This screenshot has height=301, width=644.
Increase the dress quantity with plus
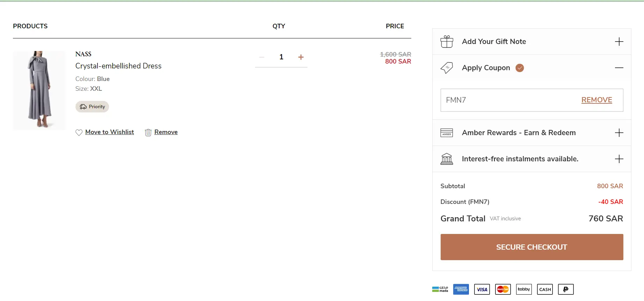click(x=301, y=57)
